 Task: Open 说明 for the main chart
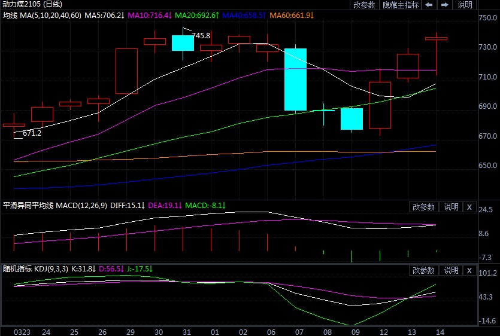pos(465,5)
